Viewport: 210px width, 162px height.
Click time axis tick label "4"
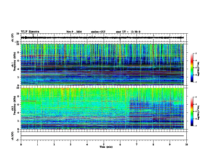(x=87, y=145)
